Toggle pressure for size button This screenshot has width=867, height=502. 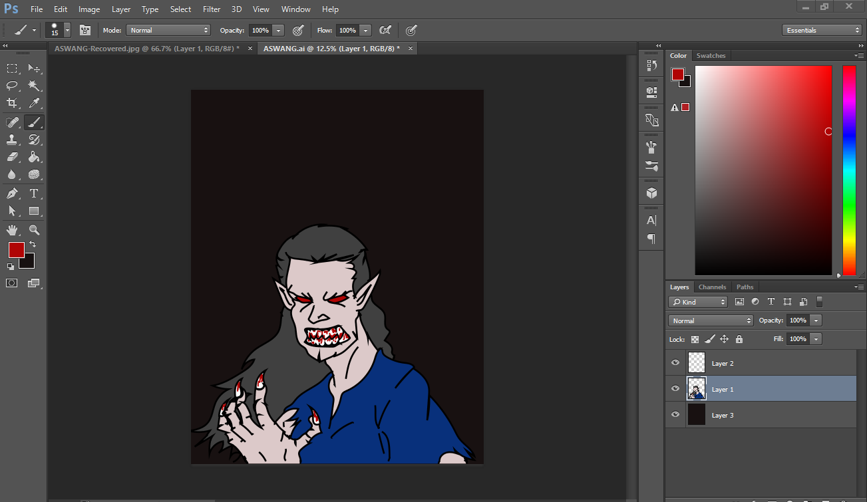[x=412, y=30]
